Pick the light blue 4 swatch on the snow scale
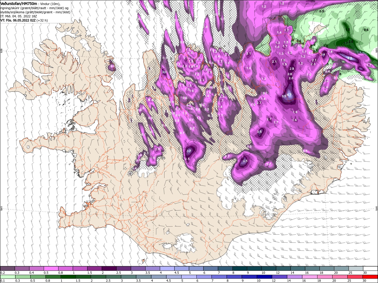The height and width of the screenshot is (283, 378). 167,269
